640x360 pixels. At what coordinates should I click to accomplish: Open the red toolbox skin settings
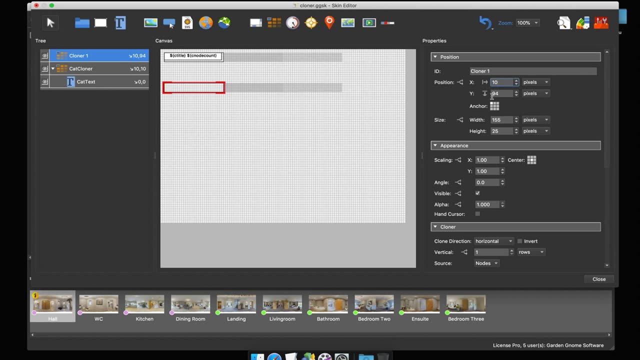pos(601,22)
